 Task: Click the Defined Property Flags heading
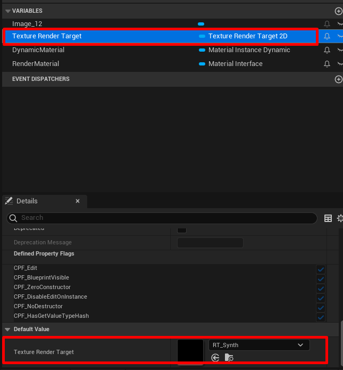pos(44,253)
